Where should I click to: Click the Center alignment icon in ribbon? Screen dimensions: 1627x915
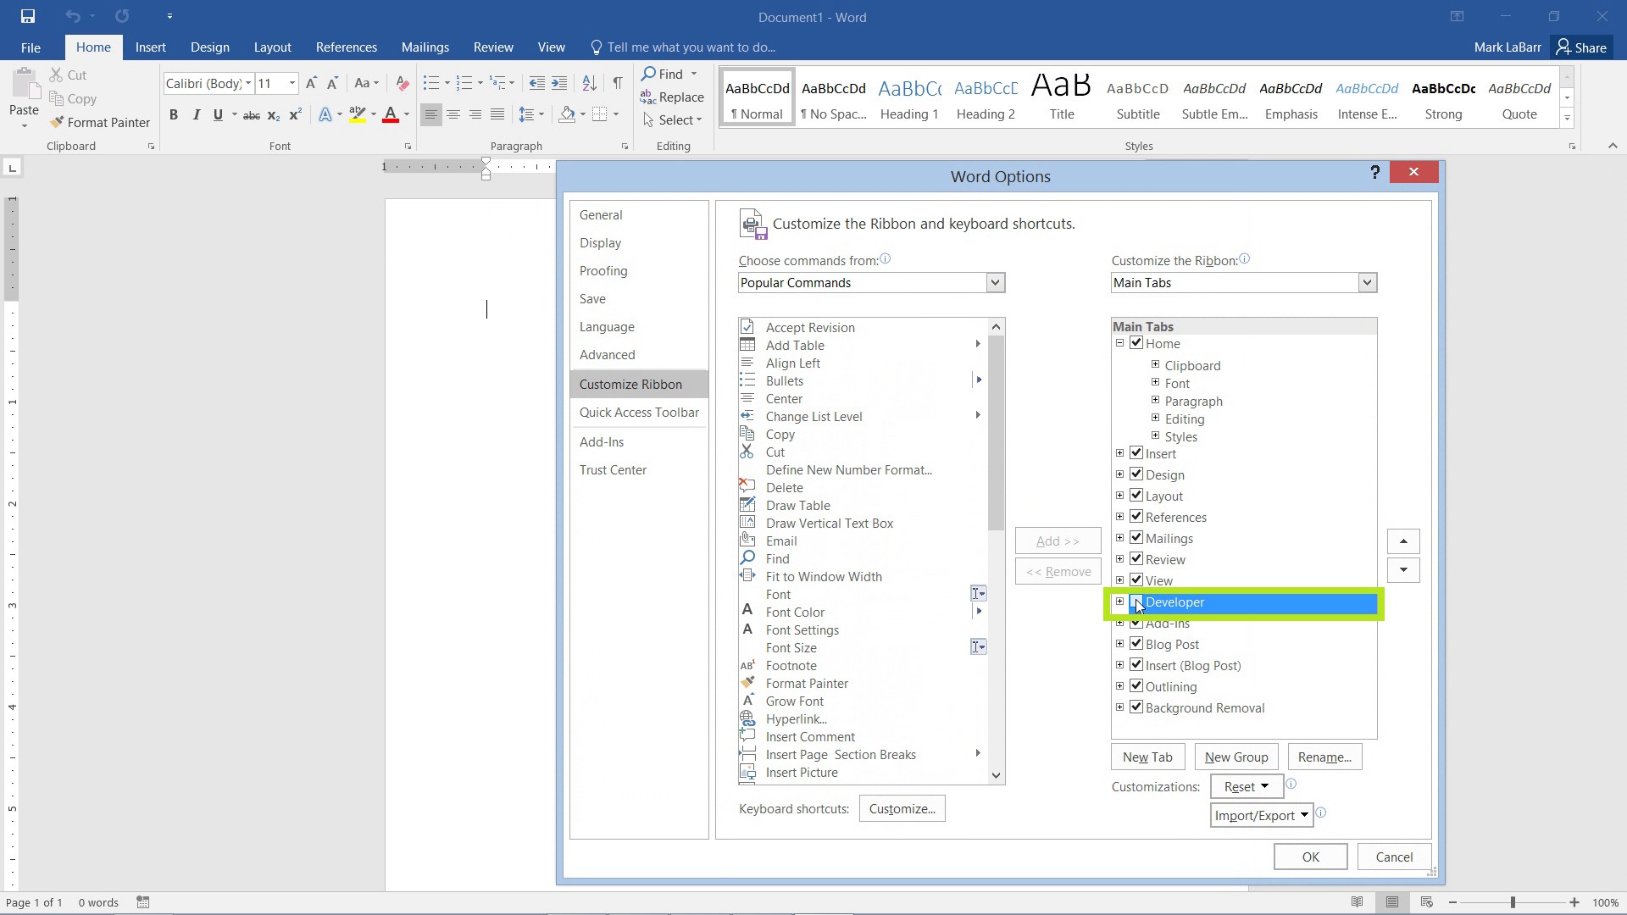(453, 114)
